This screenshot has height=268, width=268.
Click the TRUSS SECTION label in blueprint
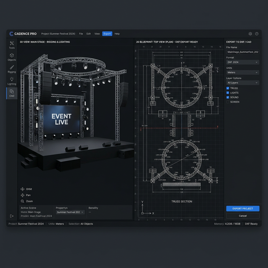(182, 201)
